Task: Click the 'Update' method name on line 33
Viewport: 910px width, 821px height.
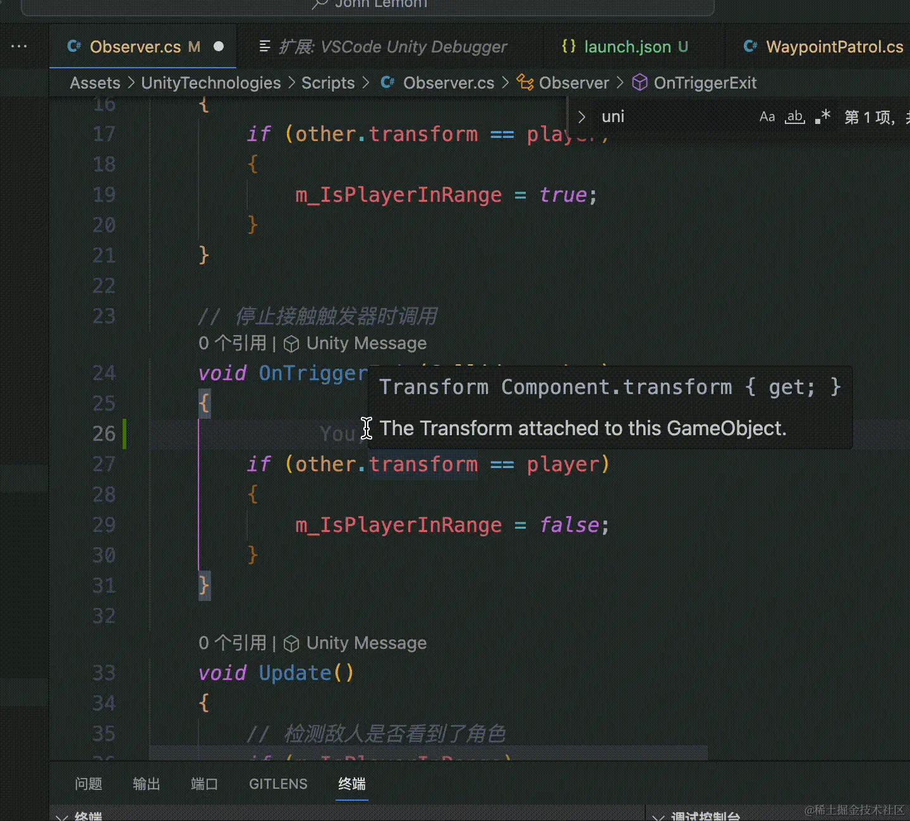Action: click(x=295, y=673)
